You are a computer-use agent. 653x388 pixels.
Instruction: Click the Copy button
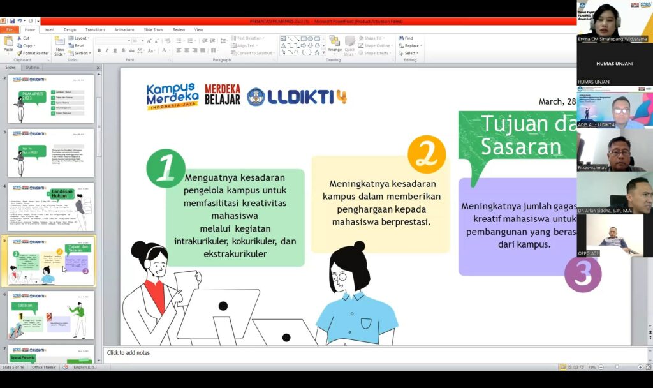[26, 45]
